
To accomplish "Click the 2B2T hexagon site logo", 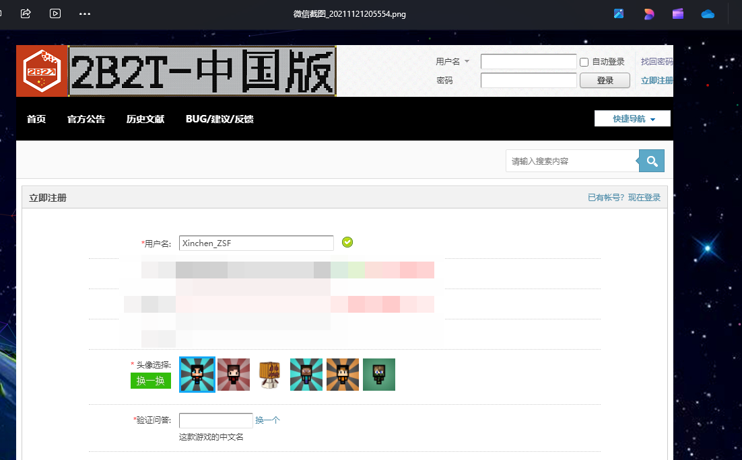I will (42, 71).
